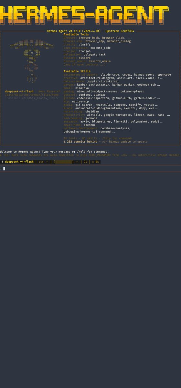181x388 pixels.
Task: Click debugging-hermes-tui-command skill name
Action: (x=87, y=132)
